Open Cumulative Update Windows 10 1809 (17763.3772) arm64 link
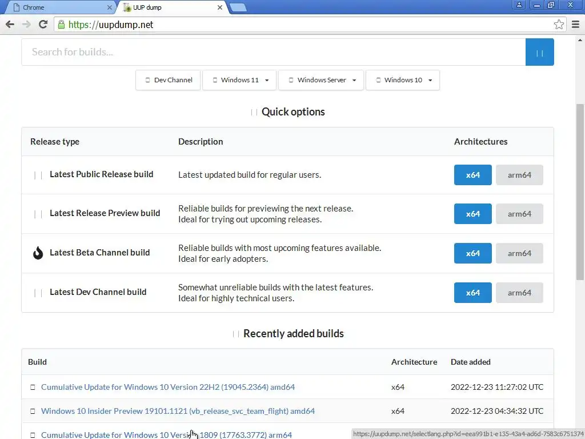Viewport: 585px width, 439px height. [x=166, y=435]
